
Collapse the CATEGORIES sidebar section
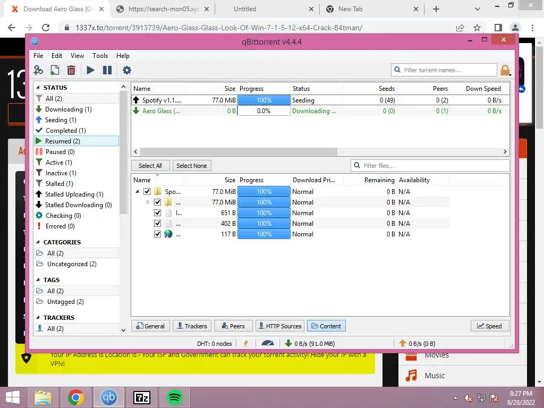click(38, 242)
